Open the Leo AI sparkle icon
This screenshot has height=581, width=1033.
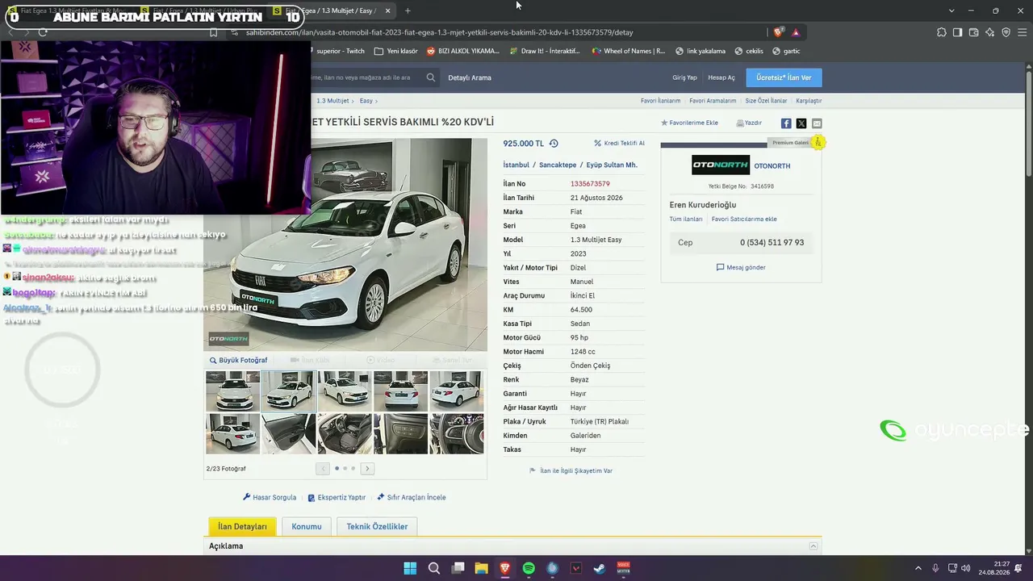(989, 32)
